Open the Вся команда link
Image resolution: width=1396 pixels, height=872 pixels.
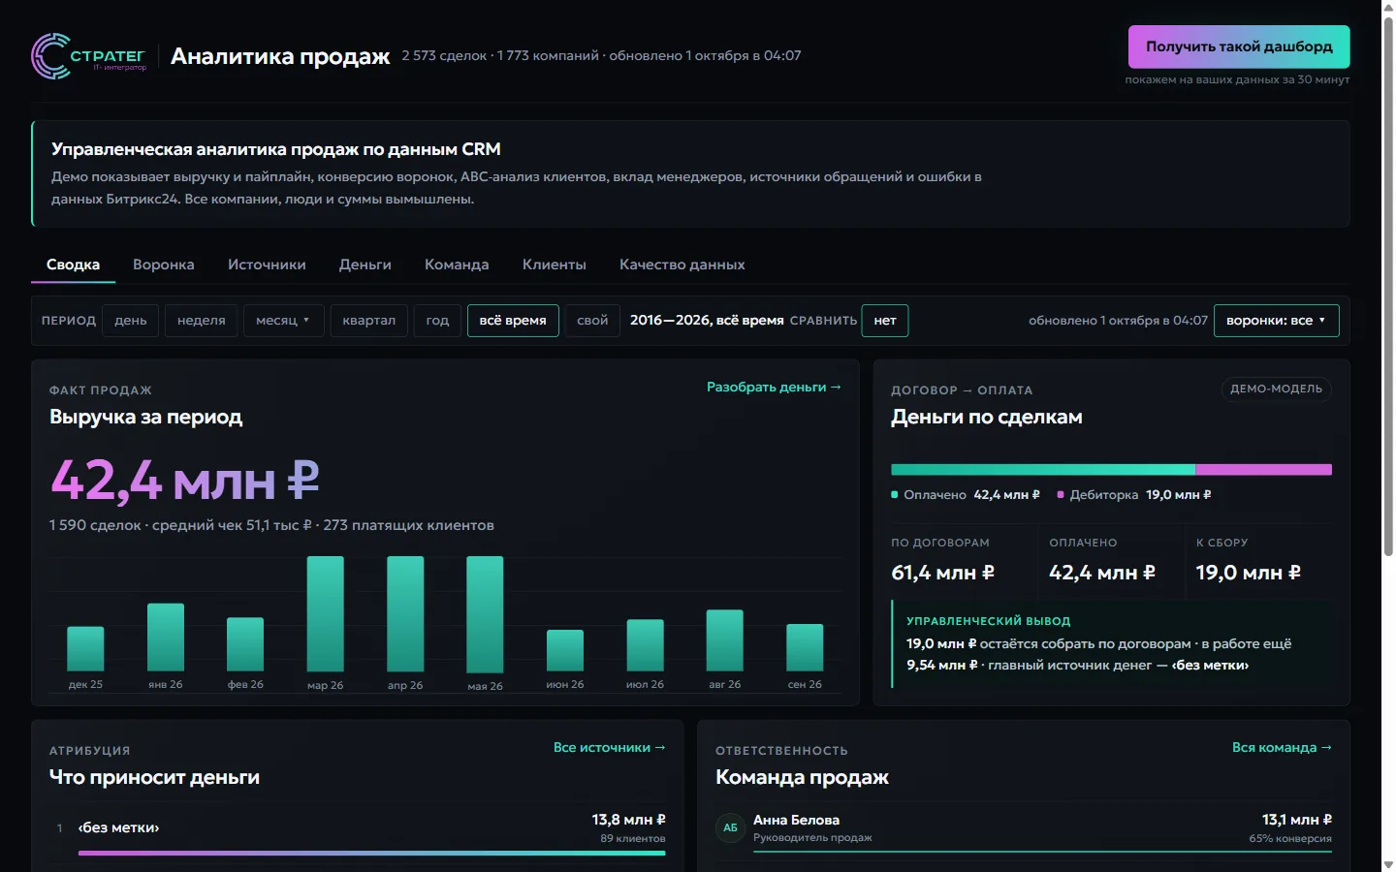click(1282, 747)
